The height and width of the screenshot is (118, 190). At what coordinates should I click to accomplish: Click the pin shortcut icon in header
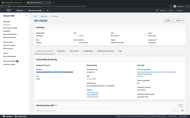(48, 11)
